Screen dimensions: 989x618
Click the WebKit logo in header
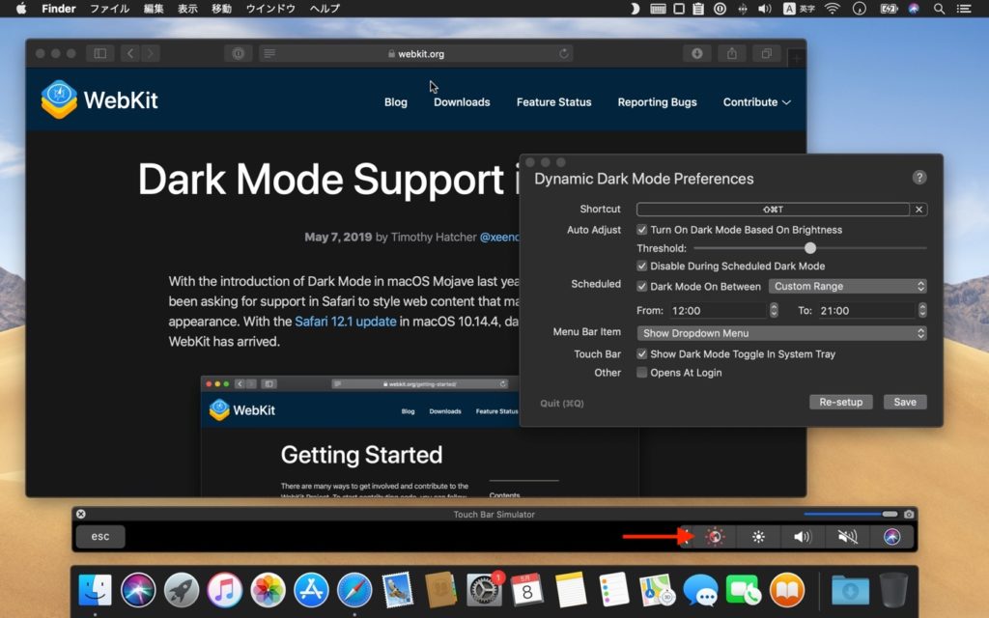pos(99,99)
